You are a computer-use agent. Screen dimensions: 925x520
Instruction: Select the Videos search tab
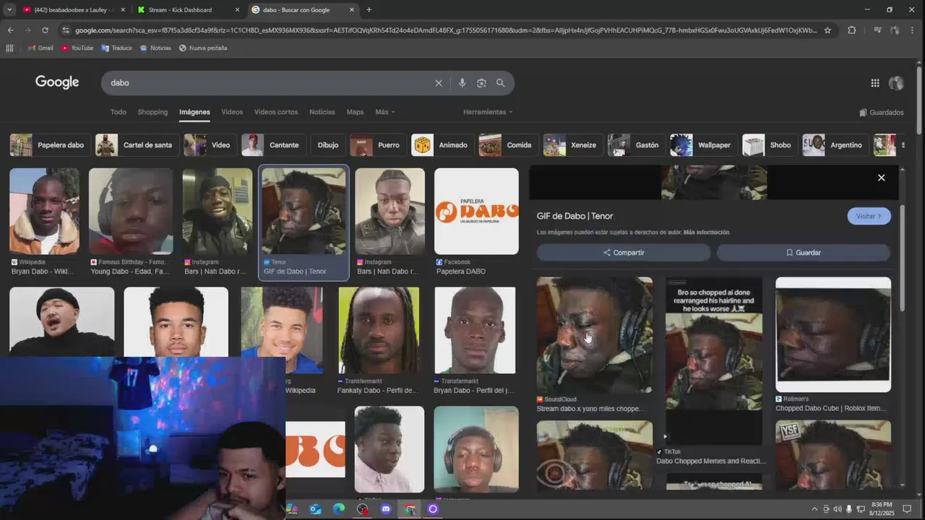tap(232, 112)
